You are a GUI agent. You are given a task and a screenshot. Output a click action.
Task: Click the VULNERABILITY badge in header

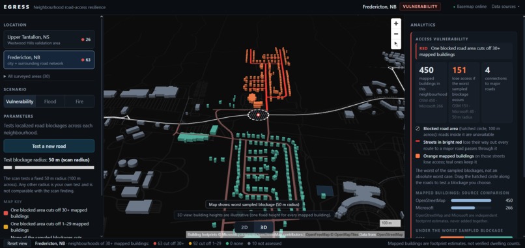(420, 7)
